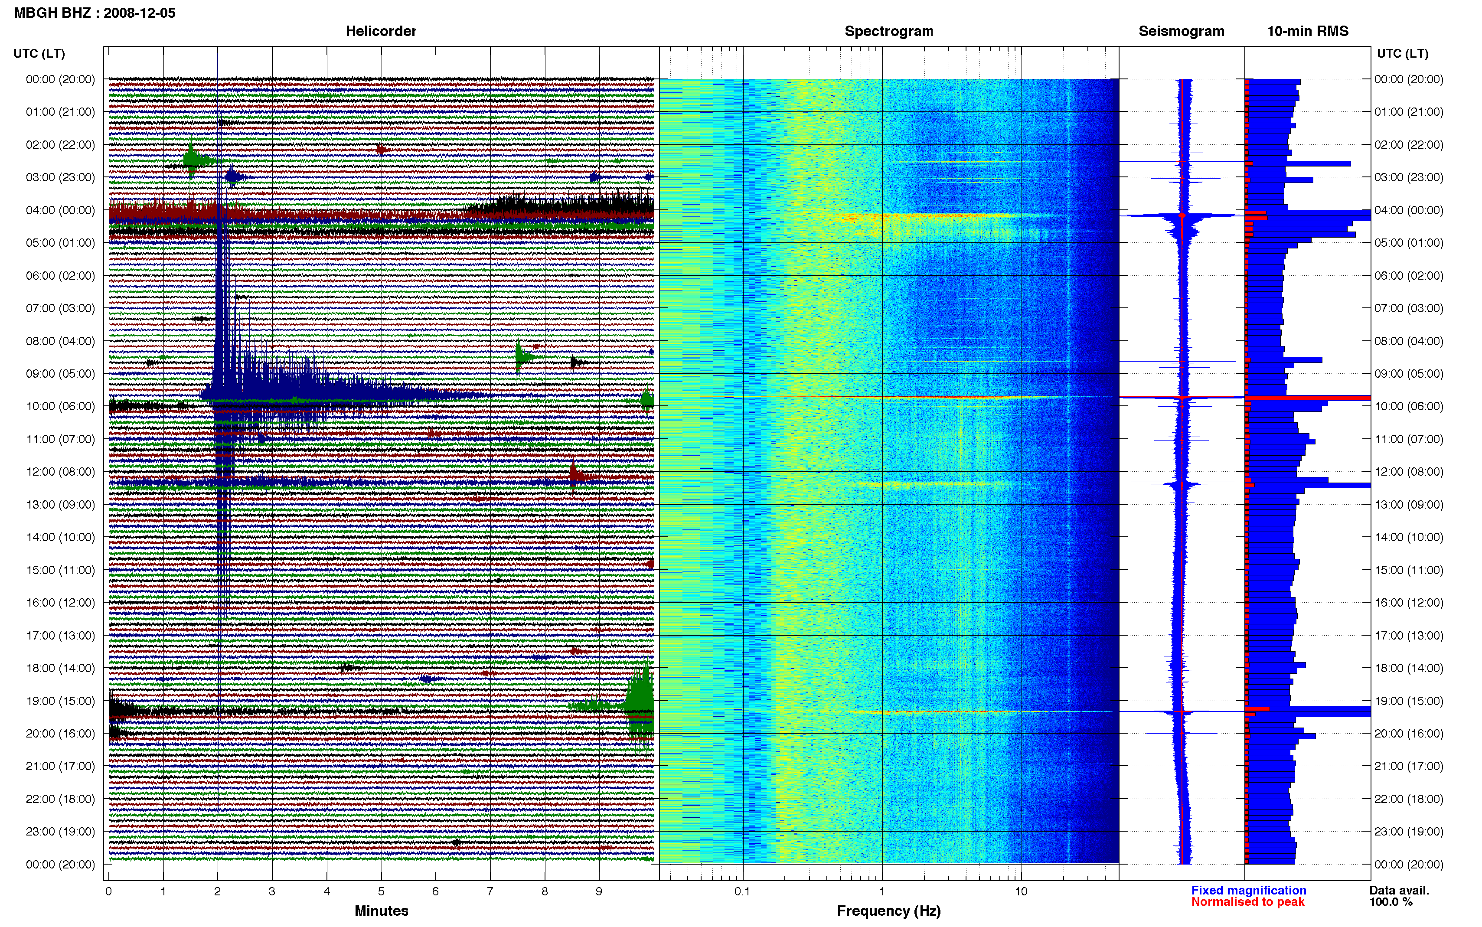
Task: Click the Normalised to peak legend text
Action: pyautogui.click(x=1248, y=902)
